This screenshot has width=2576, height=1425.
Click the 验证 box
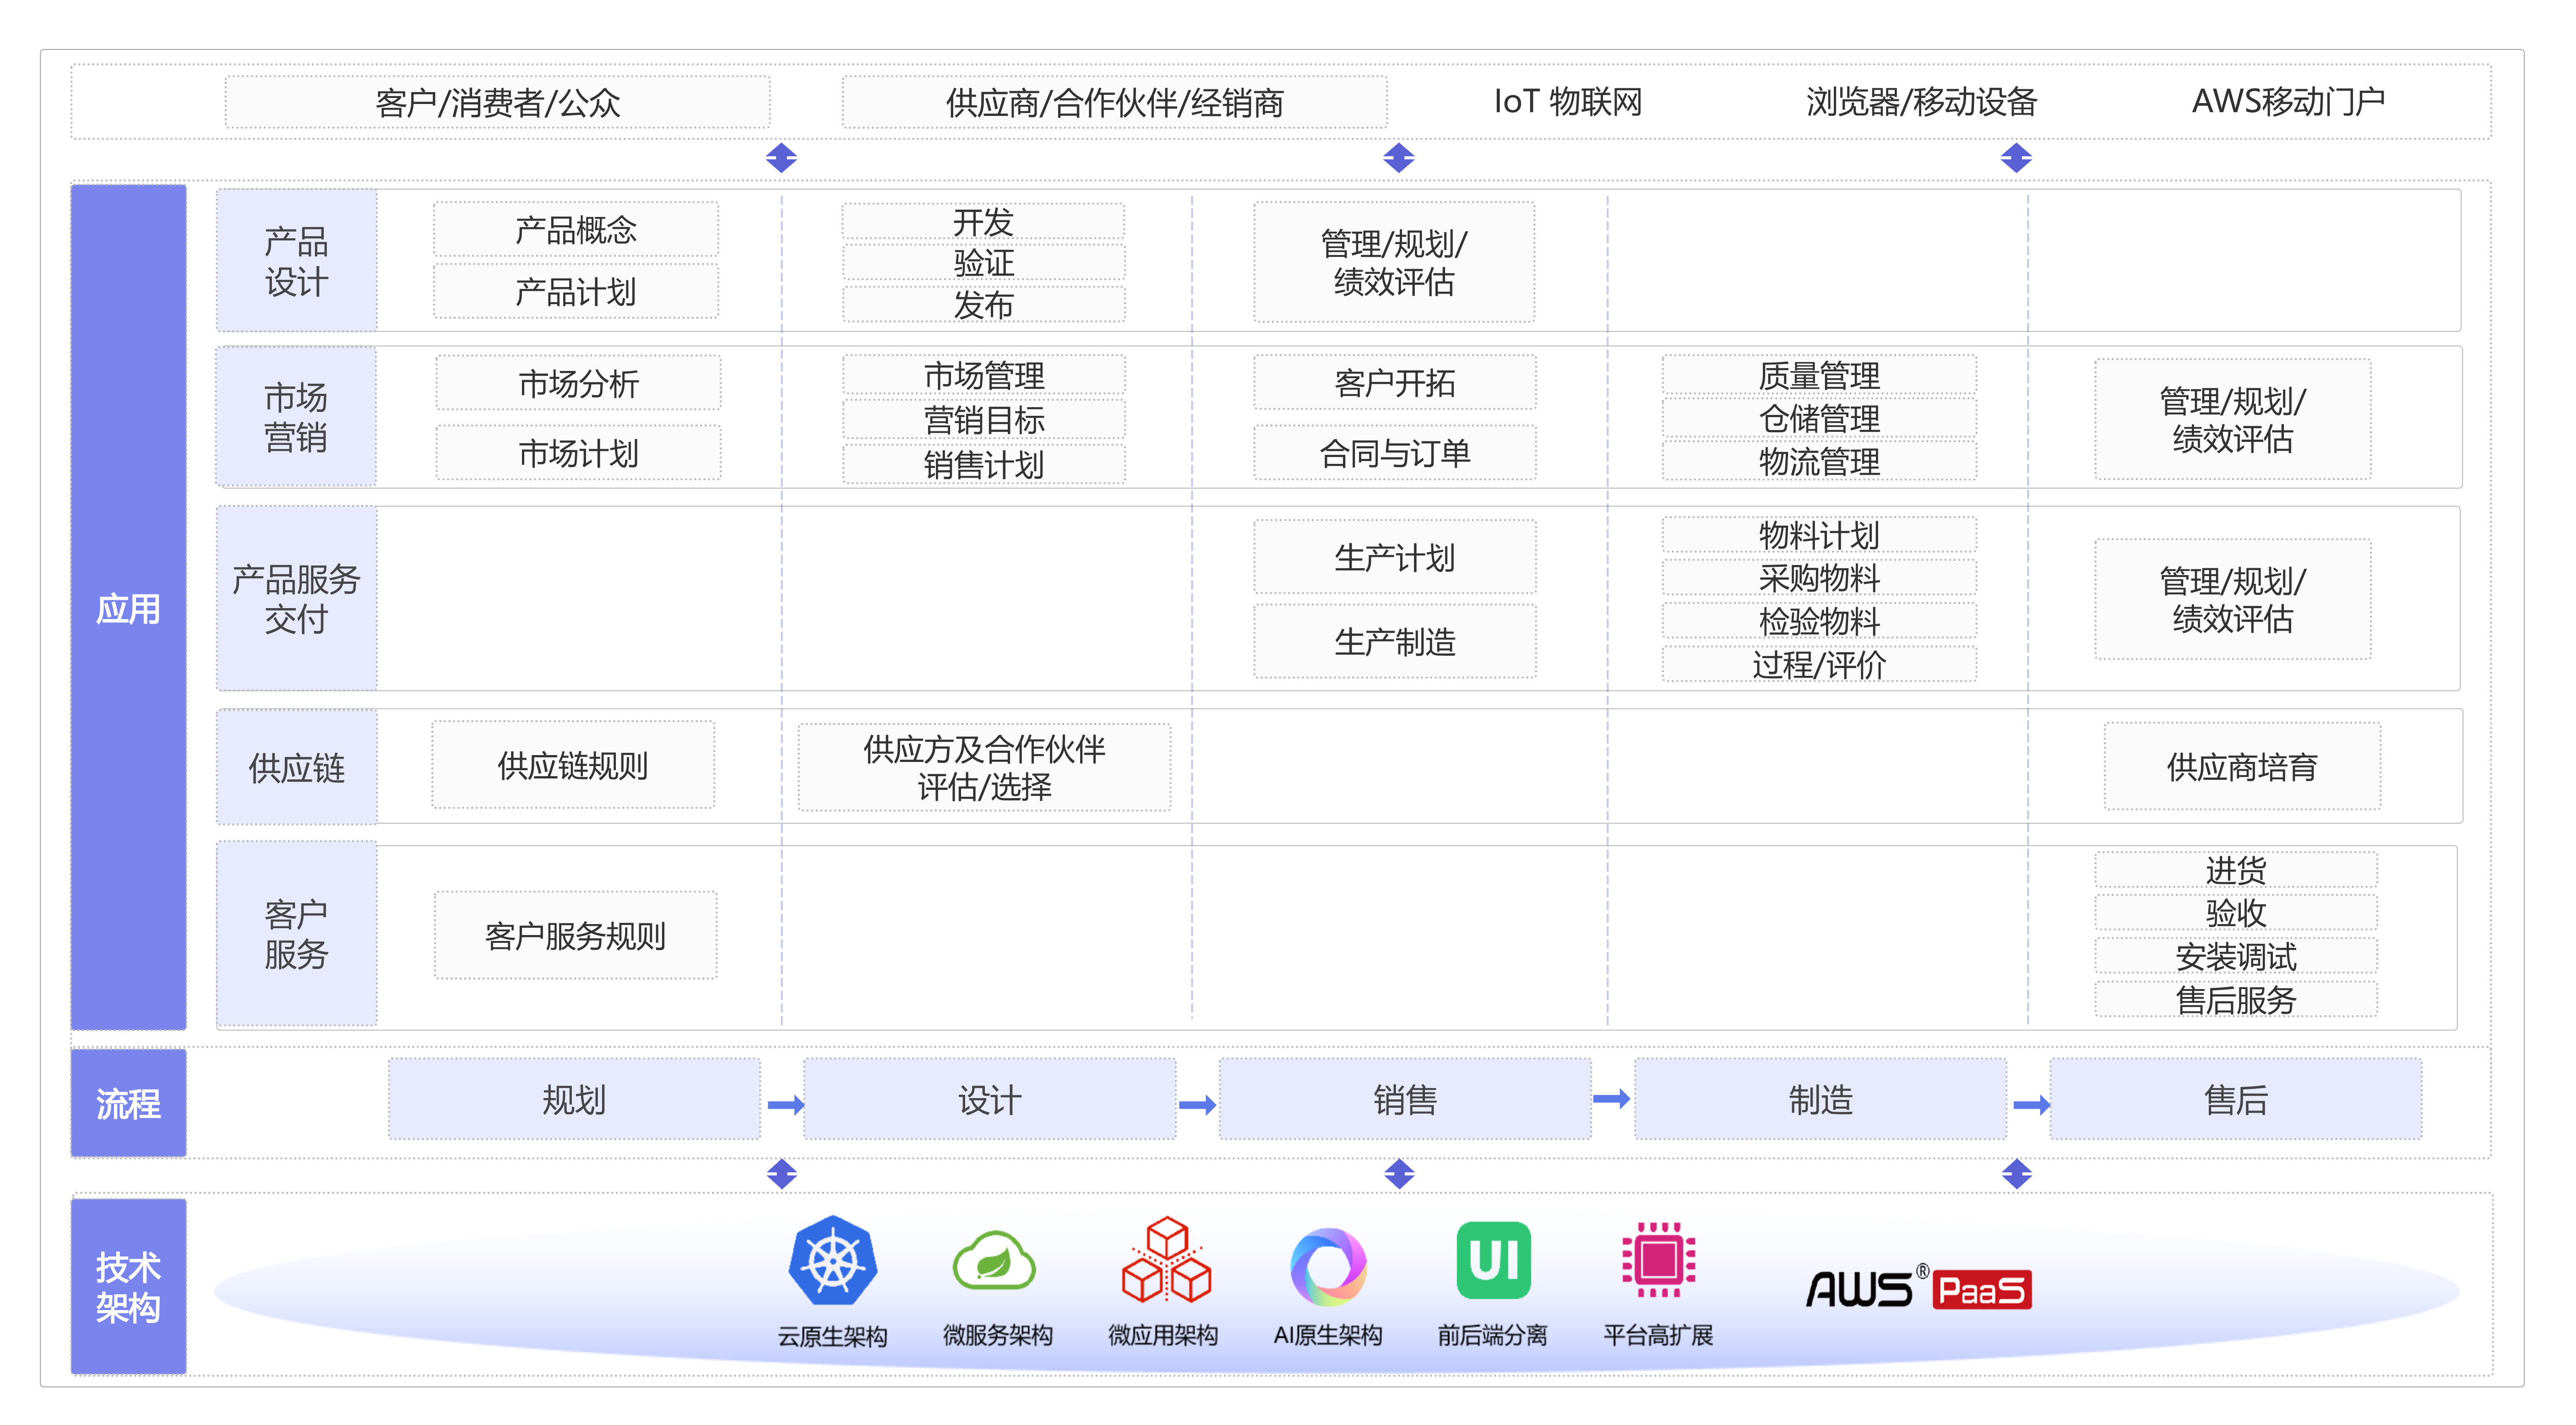(984, 263)
